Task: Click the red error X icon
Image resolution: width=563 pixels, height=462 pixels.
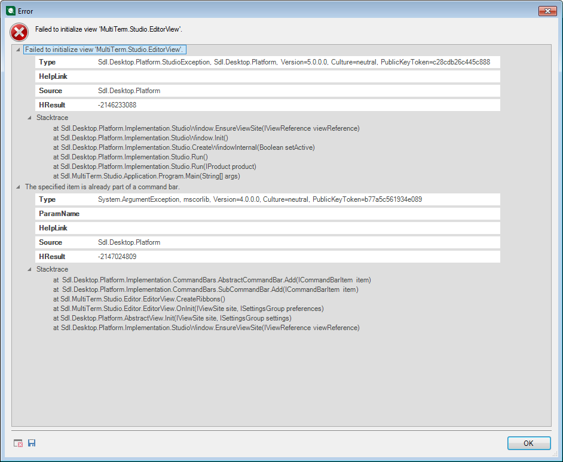Action: pyautogui.click(x=19, y=32)
